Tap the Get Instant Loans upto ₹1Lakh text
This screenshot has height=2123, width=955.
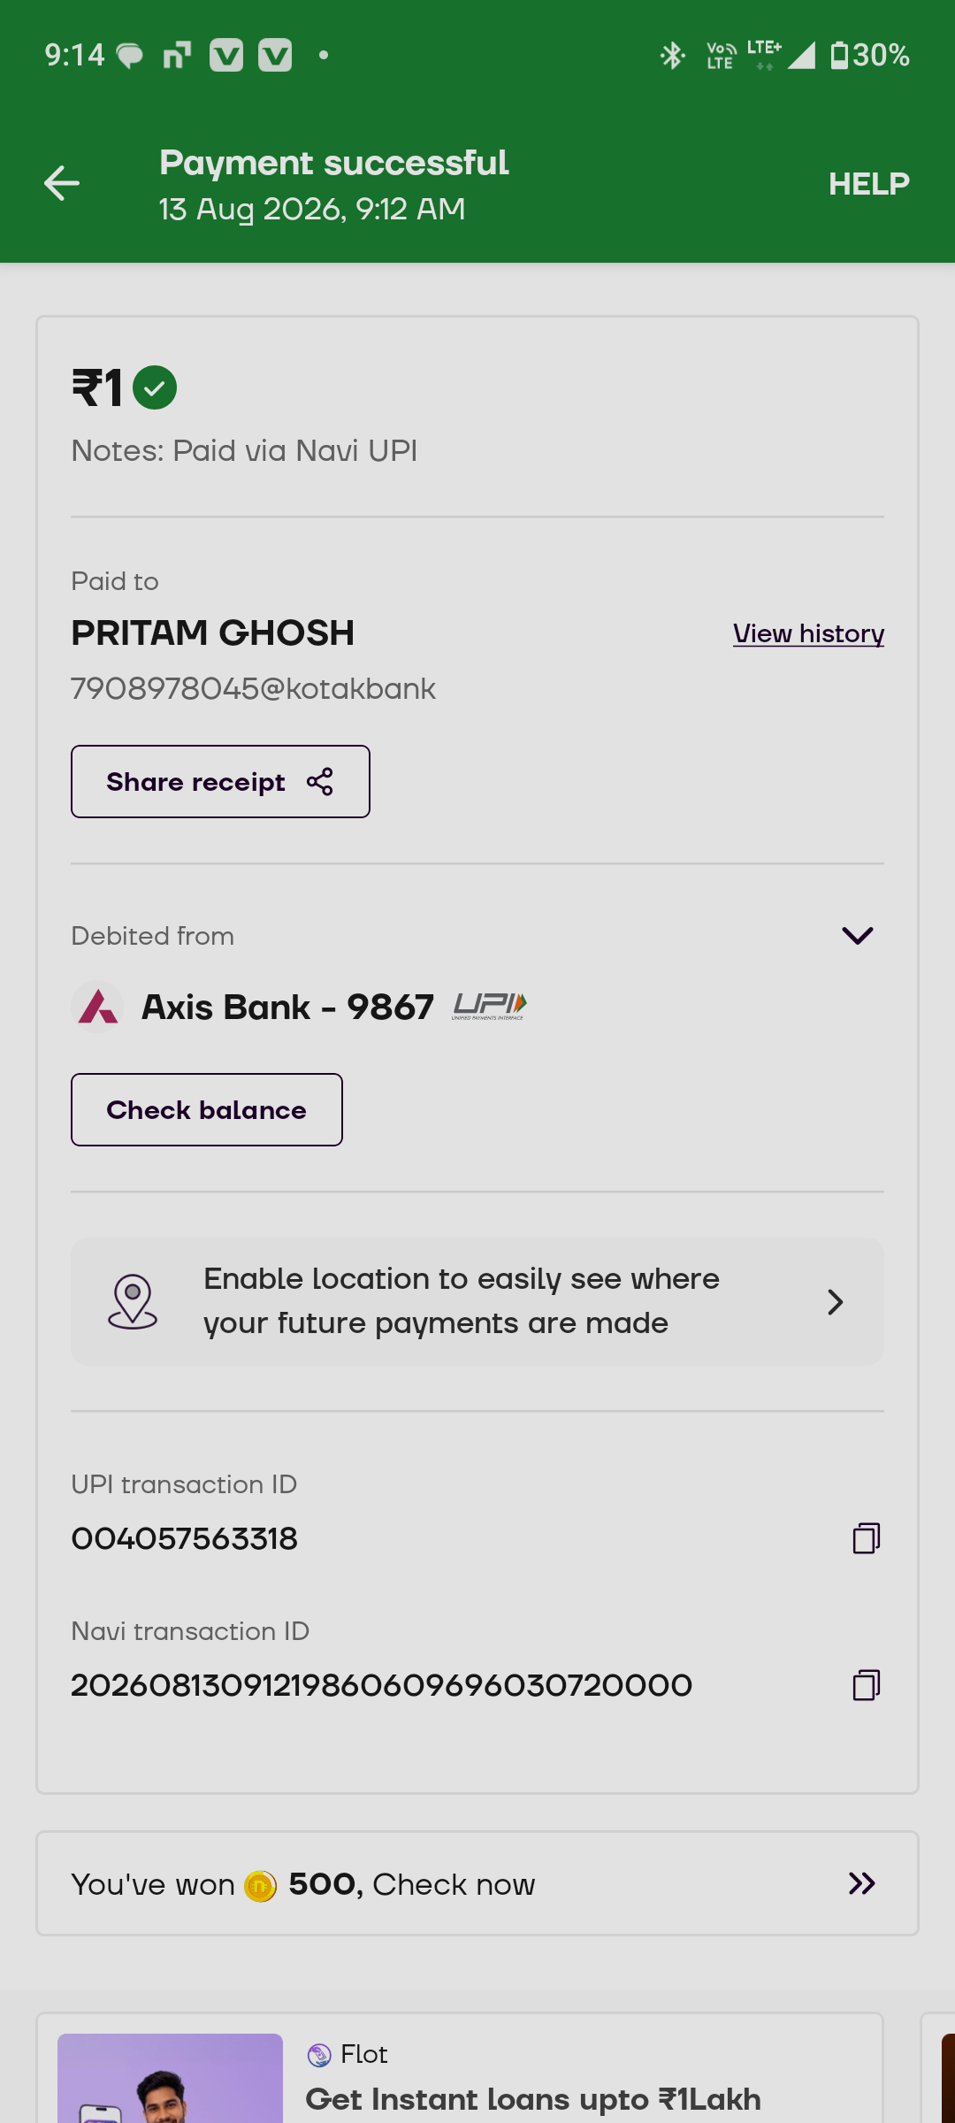tap(533, 2100)
